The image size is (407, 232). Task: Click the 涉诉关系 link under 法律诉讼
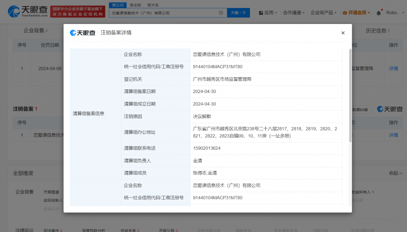[x=130, y=230]
